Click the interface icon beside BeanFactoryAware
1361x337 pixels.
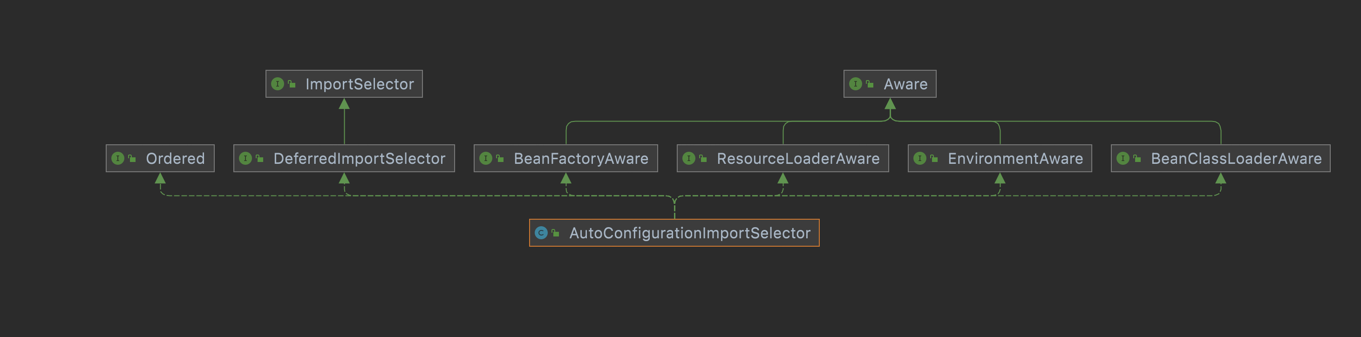485,158
